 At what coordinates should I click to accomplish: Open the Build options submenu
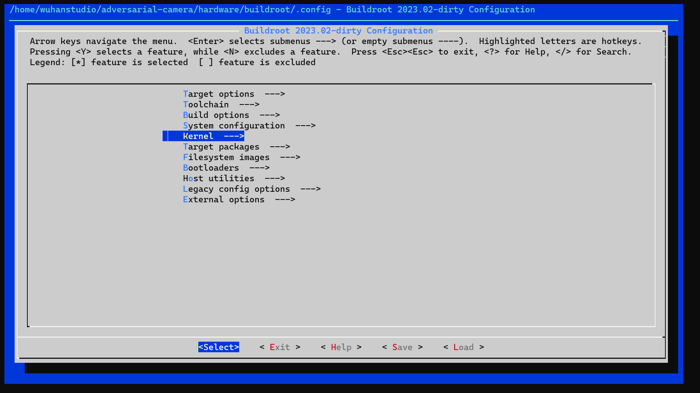[x=216, y=115]
